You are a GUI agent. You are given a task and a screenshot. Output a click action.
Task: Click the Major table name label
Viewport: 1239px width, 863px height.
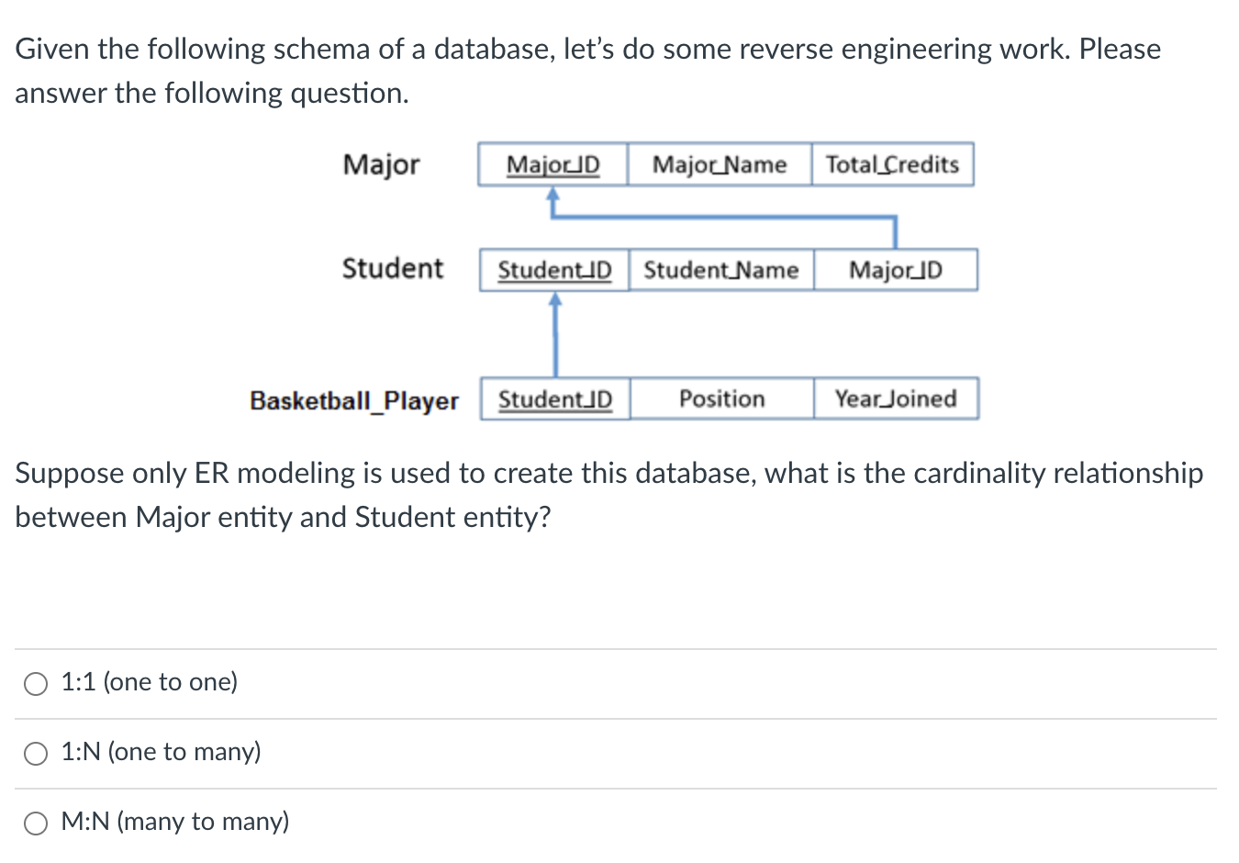[x=381, y=165]
